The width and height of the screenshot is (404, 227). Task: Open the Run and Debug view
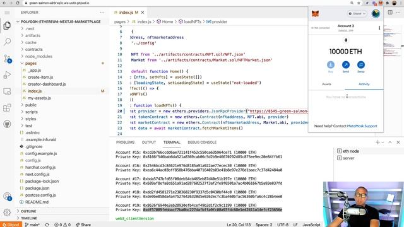(x=7, y=75)
